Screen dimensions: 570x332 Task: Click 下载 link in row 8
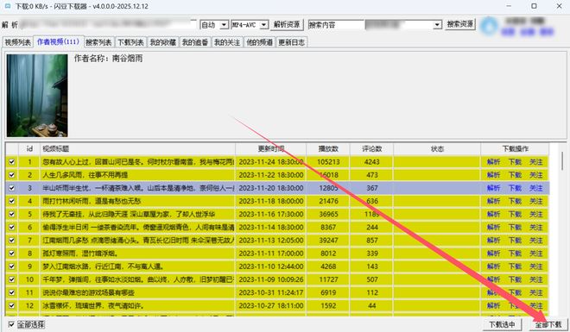(515, 254)
